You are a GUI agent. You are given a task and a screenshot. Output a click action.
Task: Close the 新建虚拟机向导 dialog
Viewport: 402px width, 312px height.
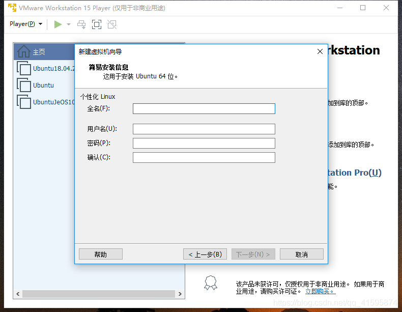click(x=320, y=51)
